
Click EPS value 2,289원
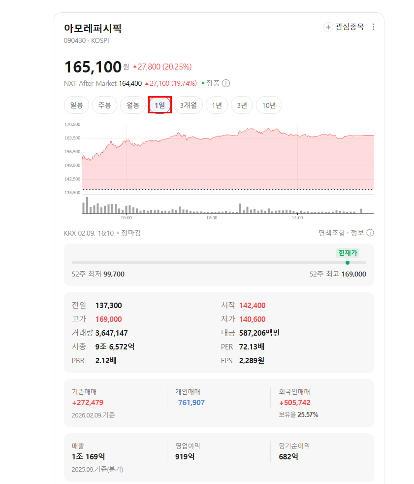(252, 360)
